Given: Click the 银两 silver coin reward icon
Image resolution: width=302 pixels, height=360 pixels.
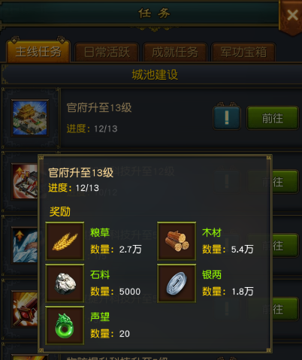Looking at the screenshot, I should point(177,283).
